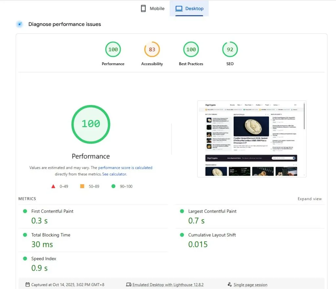Expand the Largest Contentful Paint metric
This screenshot has height=289, width=336.
pos(212,211)
